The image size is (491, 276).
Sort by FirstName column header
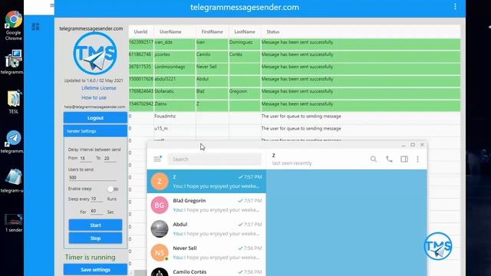click(212, 31)
